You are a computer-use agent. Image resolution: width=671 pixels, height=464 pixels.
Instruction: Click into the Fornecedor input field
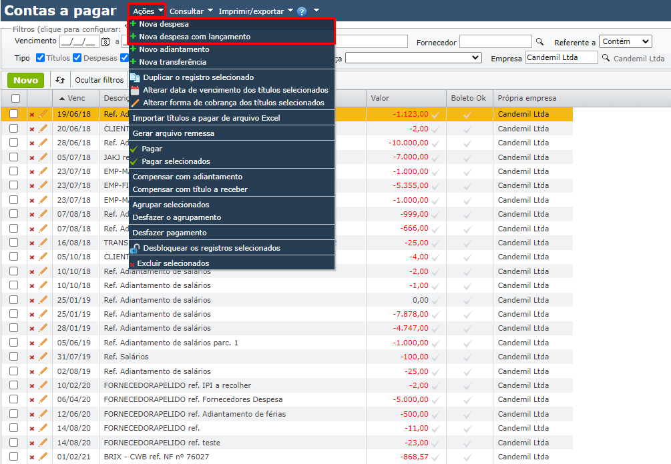coord(495,42)
